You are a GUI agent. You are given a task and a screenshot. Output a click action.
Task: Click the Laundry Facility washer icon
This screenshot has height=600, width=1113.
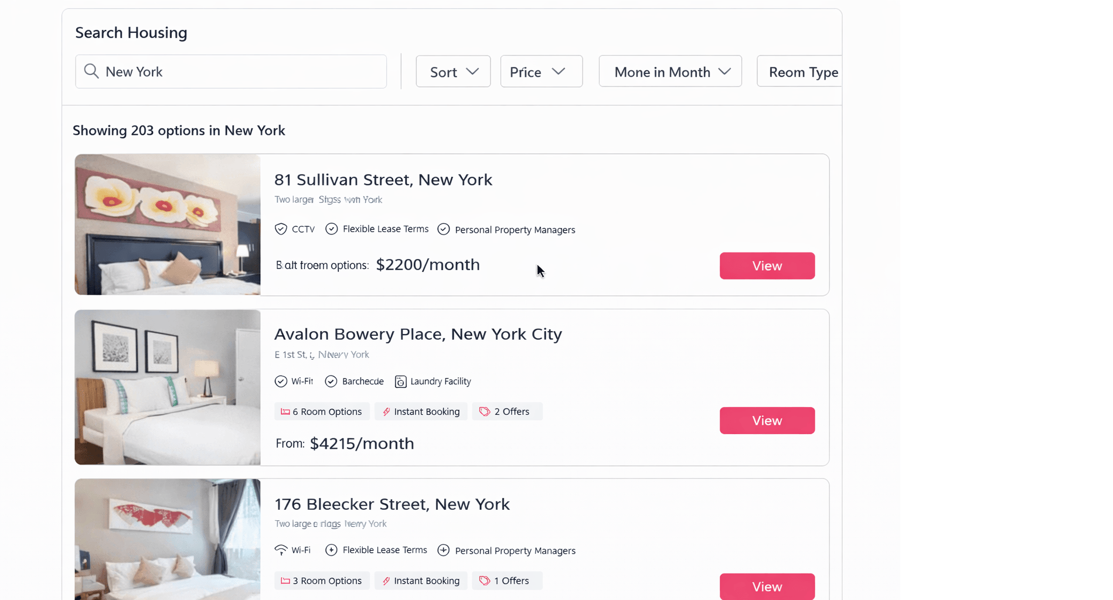coord(400,381)
